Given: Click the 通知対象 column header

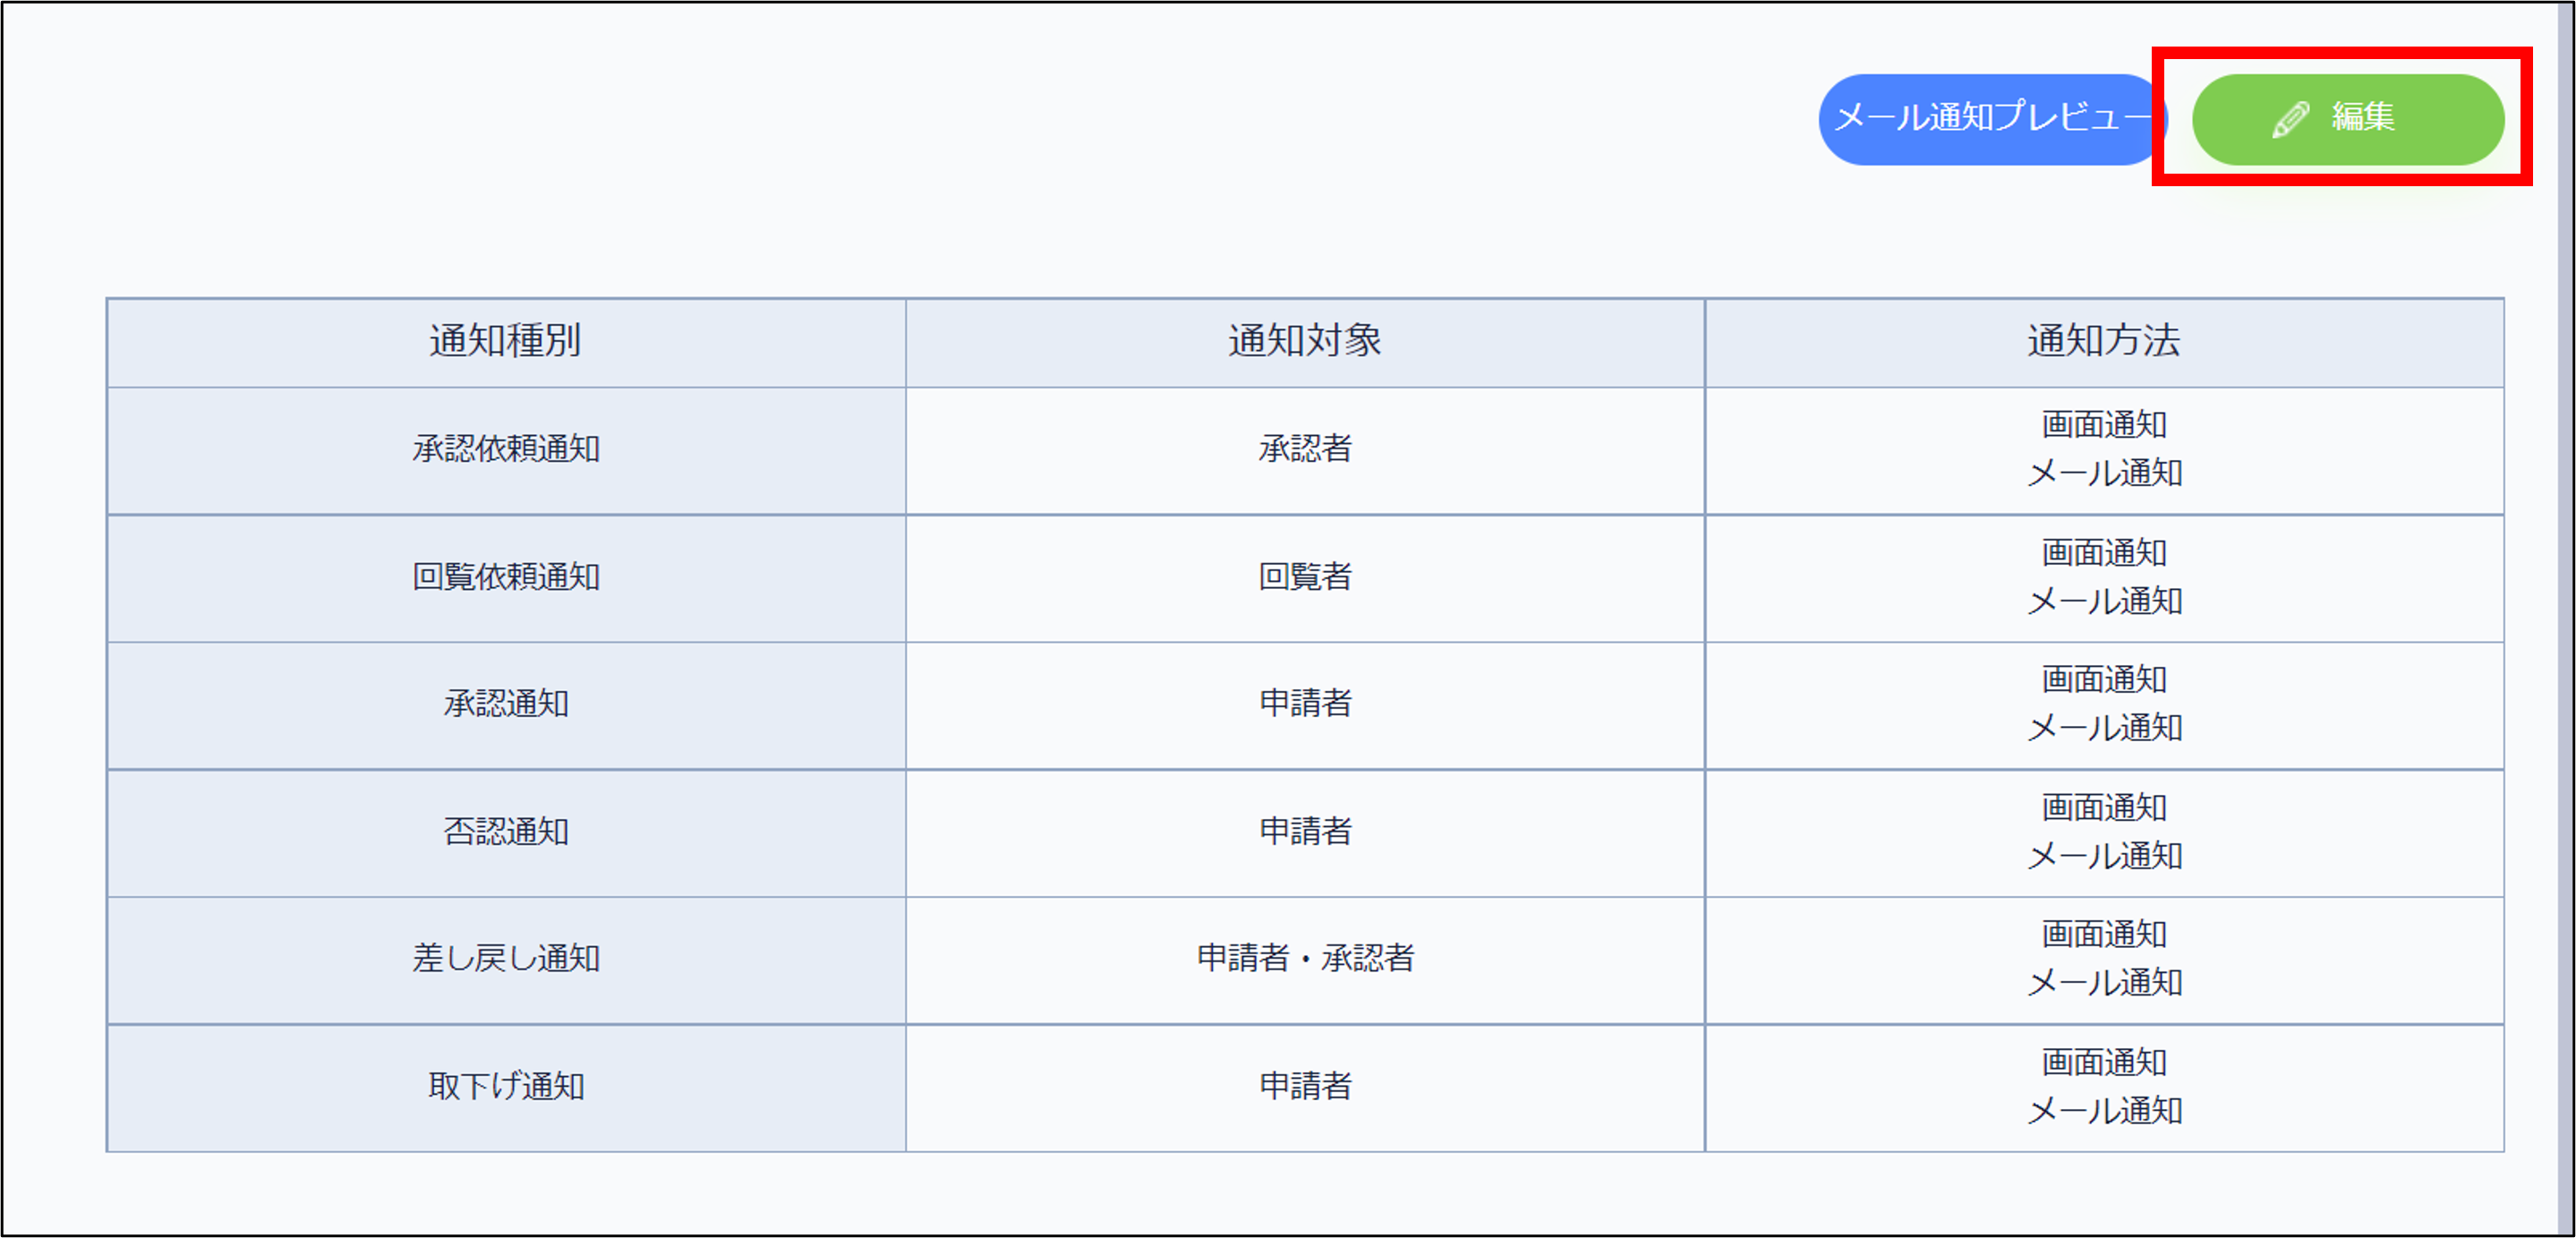Looking at the screenshot, I should tap(1304, 341).
